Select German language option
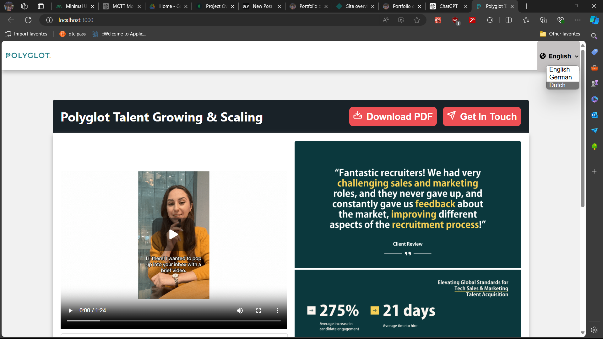This screenshot has width=603, height=339. 560,77
